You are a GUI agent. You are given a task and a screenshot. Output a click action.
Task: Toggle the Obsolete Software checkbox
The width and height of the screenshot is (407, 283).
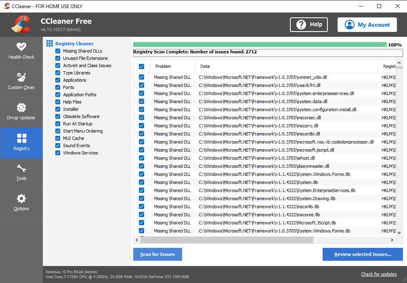click(x=58, y=116)
